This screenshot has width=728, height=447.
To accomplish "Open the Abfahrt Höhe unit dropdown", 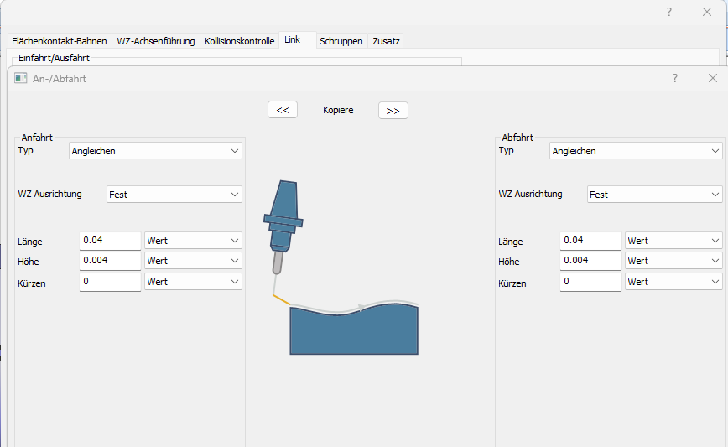I will (673, 261).
